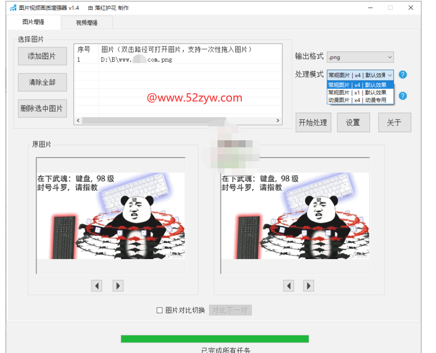436x353 pixels.
Task: Switch to the 图片增强 tab
Action: (33, 22)
